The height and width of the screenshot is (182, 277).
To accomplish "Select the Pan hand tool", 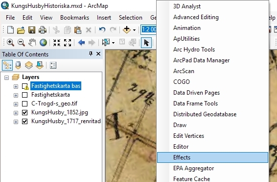I will (x=32, y=43).
